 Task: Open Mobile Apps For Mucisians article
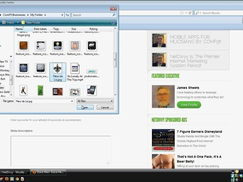coord(195,39)
